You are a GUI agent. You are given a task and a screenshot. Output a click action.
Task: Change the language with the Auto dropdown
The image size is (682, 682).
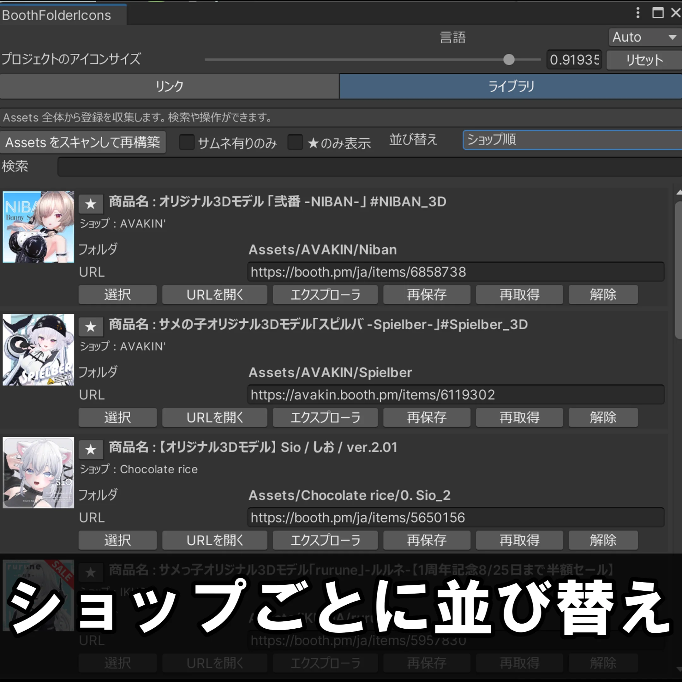tap(643, 37)
